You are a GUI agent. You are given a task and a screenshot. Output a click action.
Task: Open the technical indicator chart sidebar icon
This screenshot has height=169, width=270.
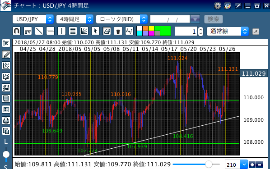(6, 65)
